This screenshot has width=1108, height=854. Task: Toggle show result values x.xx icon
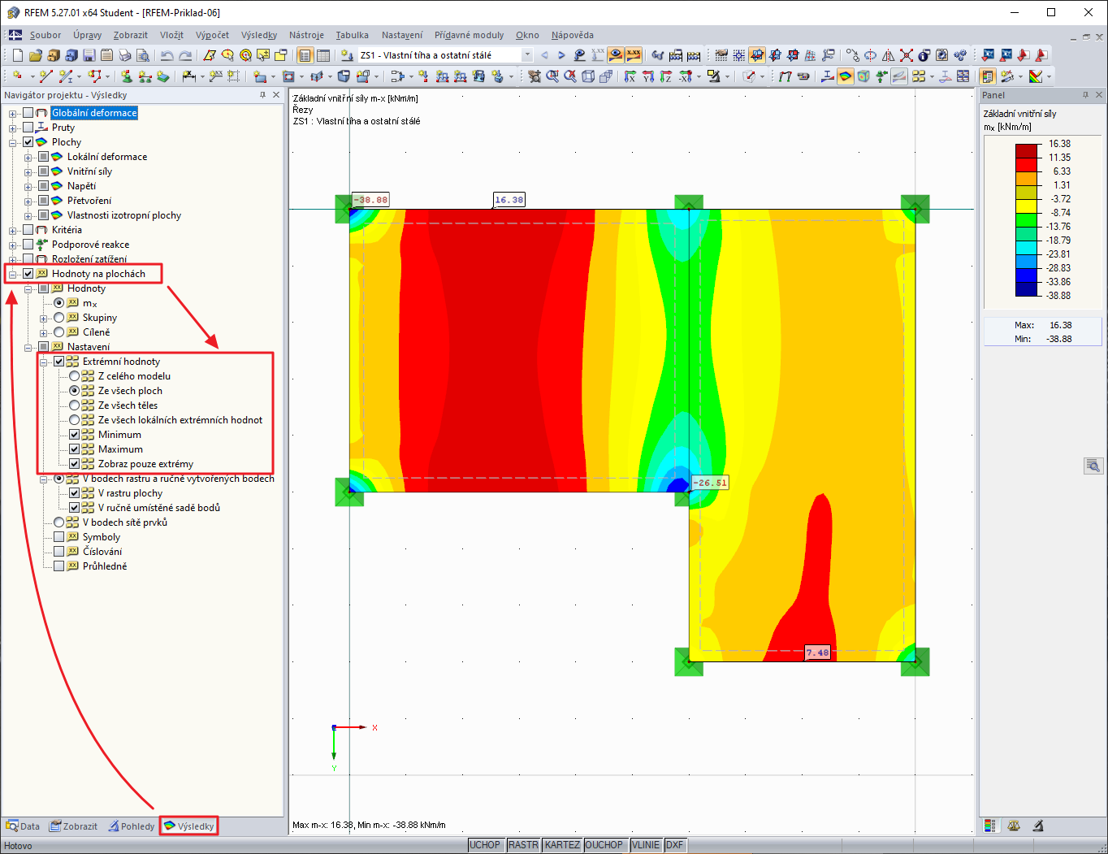coord(634,55)
